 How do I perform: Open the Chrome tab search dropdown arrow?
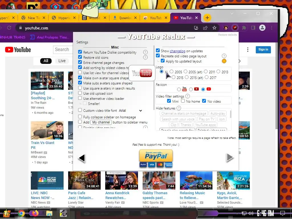(x=232, y=13)
